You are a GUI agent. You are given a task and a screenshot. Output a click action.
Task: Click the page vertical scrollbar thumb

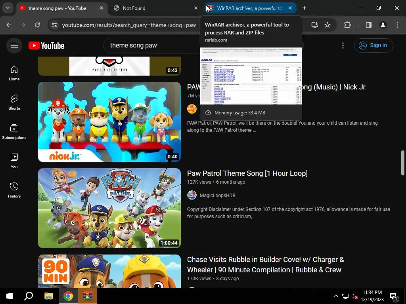tap(403, 163)
